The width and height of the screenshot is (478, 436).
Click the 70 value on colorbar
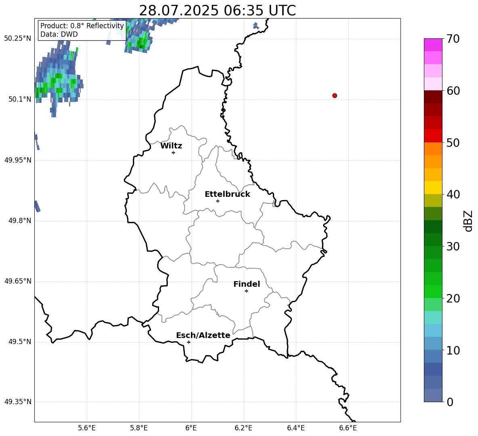453,39
